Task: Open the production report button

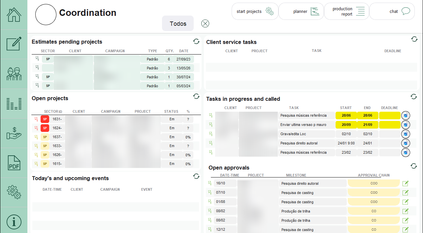Action: point(346,11)
